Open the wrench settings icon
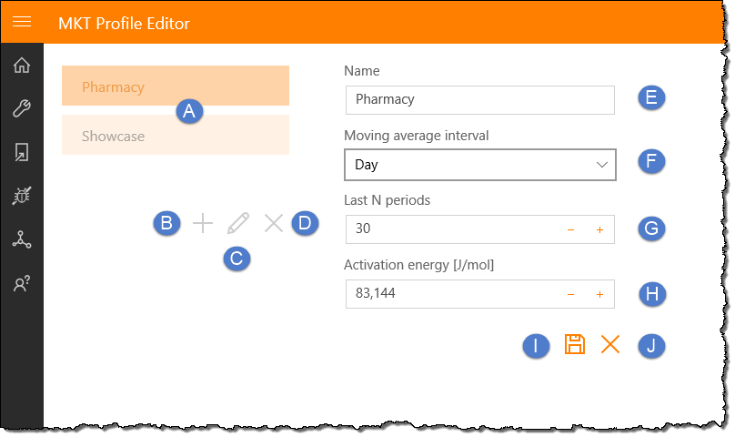The image size is (735, 437). click(22, 108)
